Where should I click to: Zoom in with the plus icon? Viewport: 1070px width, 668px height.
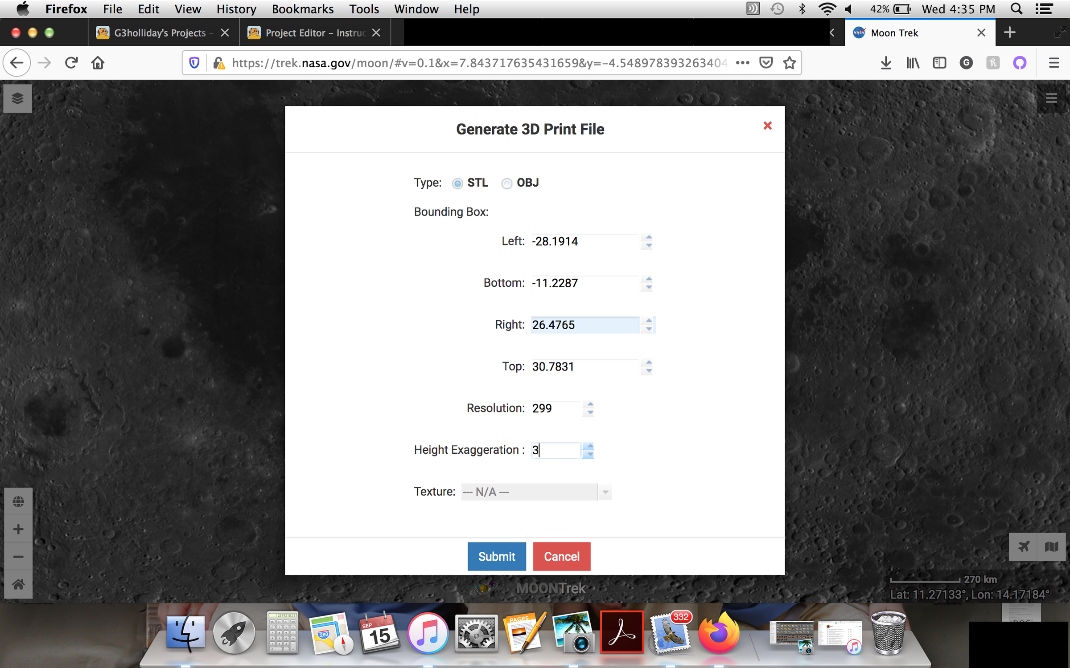point(18,529)
